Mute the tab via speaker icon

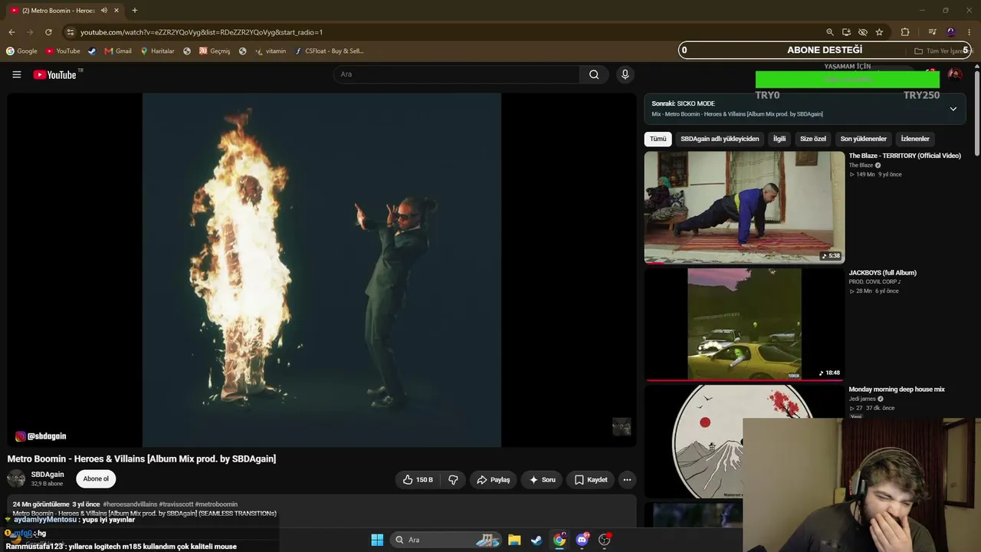pos(105,11)
